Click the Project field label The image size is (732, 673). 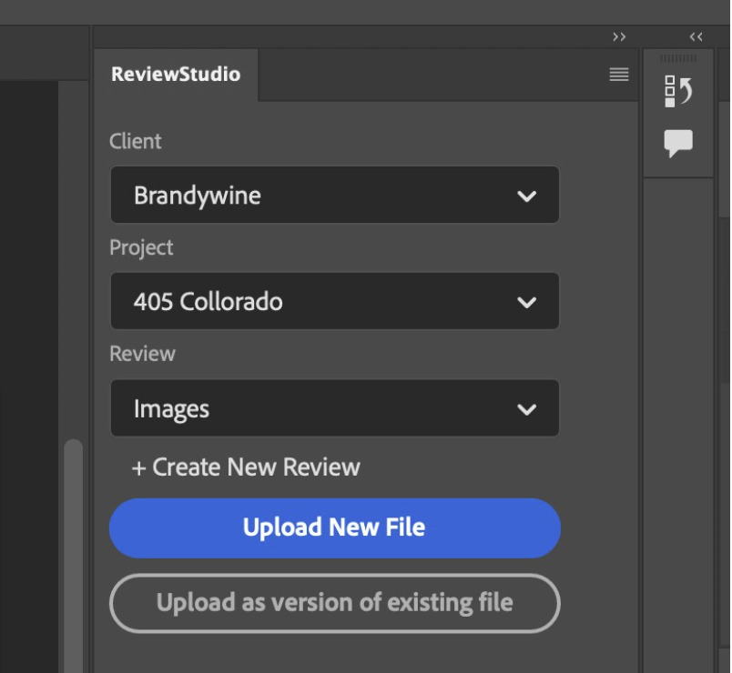tap(141, 248)
